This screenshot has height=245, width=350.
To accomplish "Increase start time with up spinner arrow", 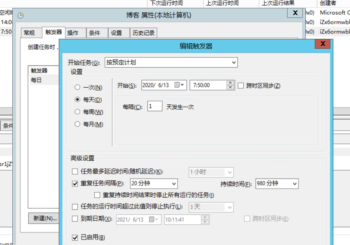I will point(230,83).
